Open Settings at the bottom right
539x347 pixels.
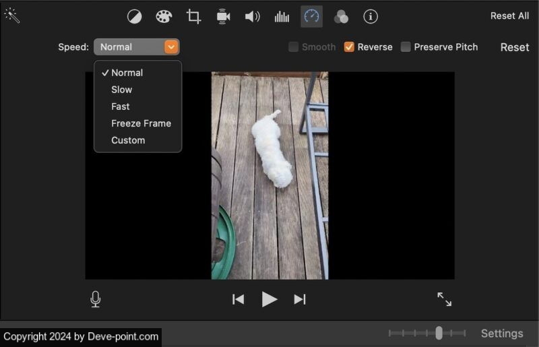pyautogui.click(x=501, y=334)
